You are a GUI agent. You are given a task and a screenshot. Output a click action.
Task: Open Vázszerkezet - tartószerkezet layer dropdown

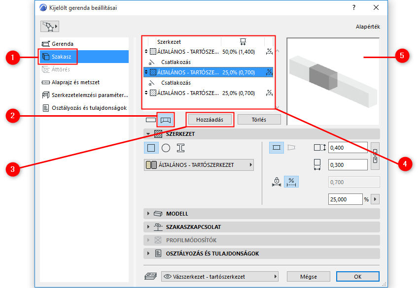click(220, 277)
